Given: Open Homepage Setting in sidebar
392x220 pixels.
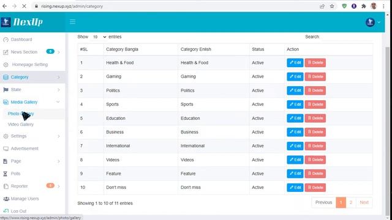Looking at the screenshot, I should coord(30,65).
